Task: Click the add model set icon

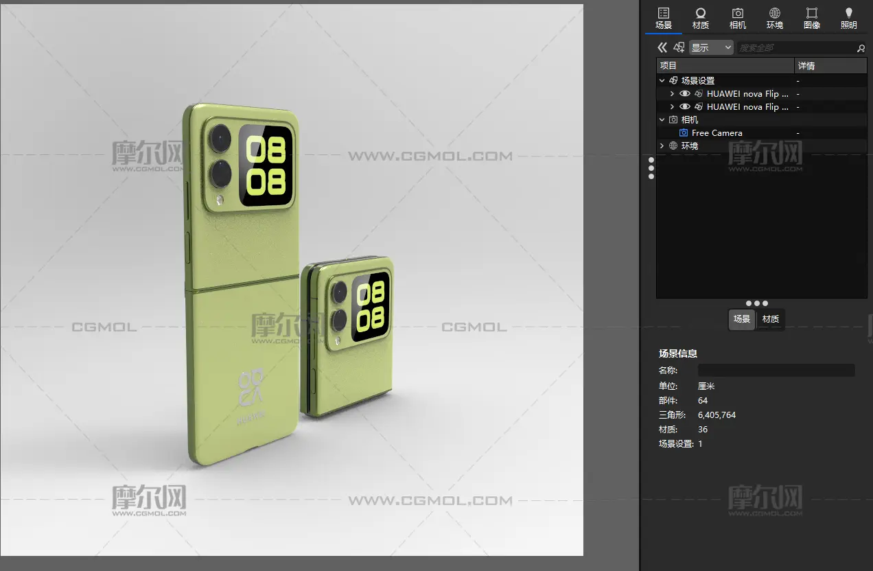Action: click(679, 47)
